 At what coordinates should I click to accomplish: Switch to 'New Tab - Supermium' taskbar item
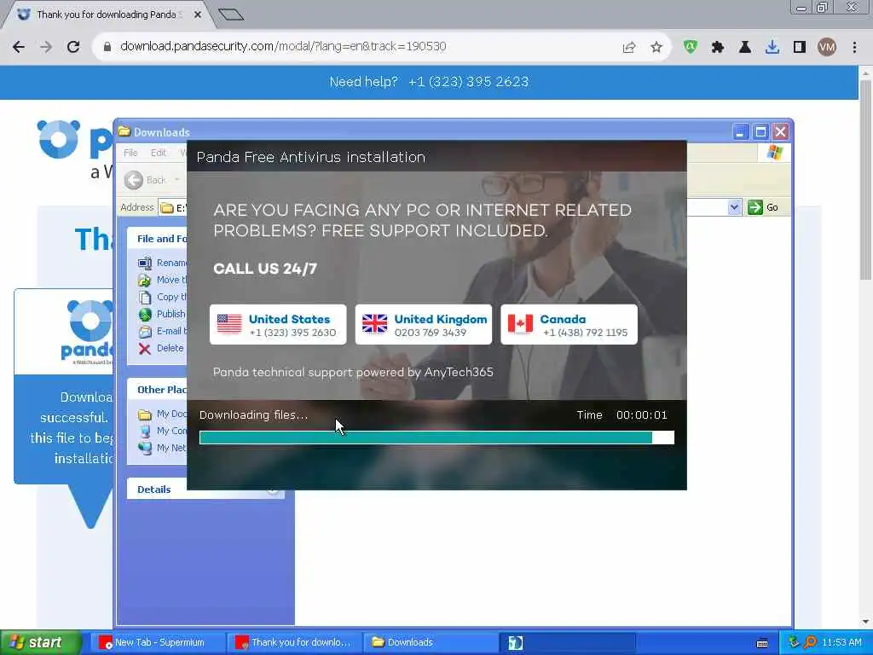(x=158, y=643)
